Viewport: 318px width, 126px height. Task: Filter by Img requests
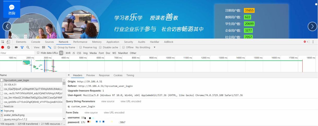pyautogui.click(x=85, y=53)
